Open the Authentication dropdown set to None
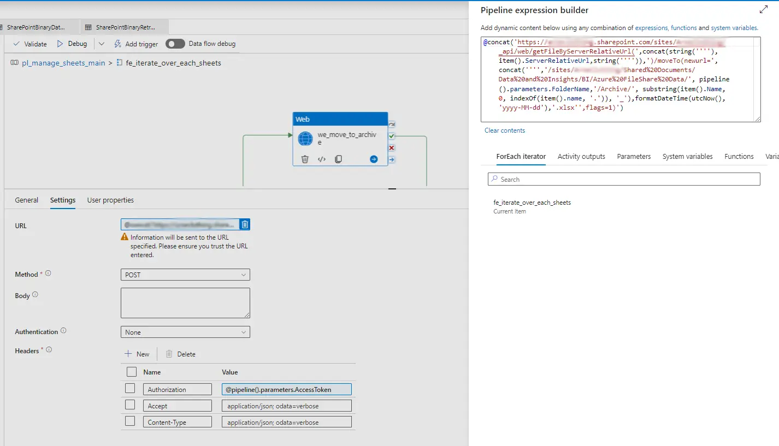 pos(185,332)
